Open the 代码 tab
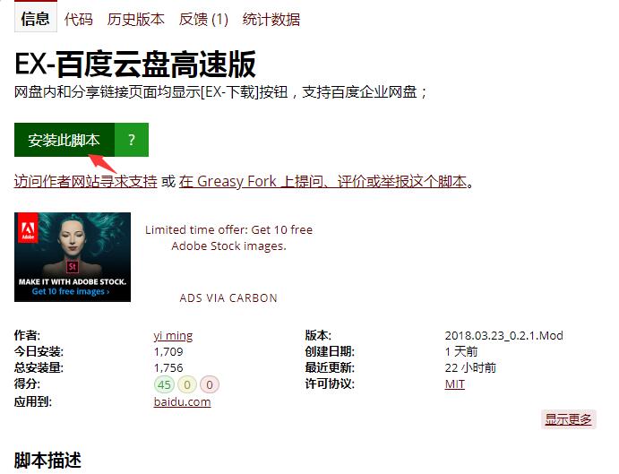This screenshot has height=474, width=619. pos(78,19)
